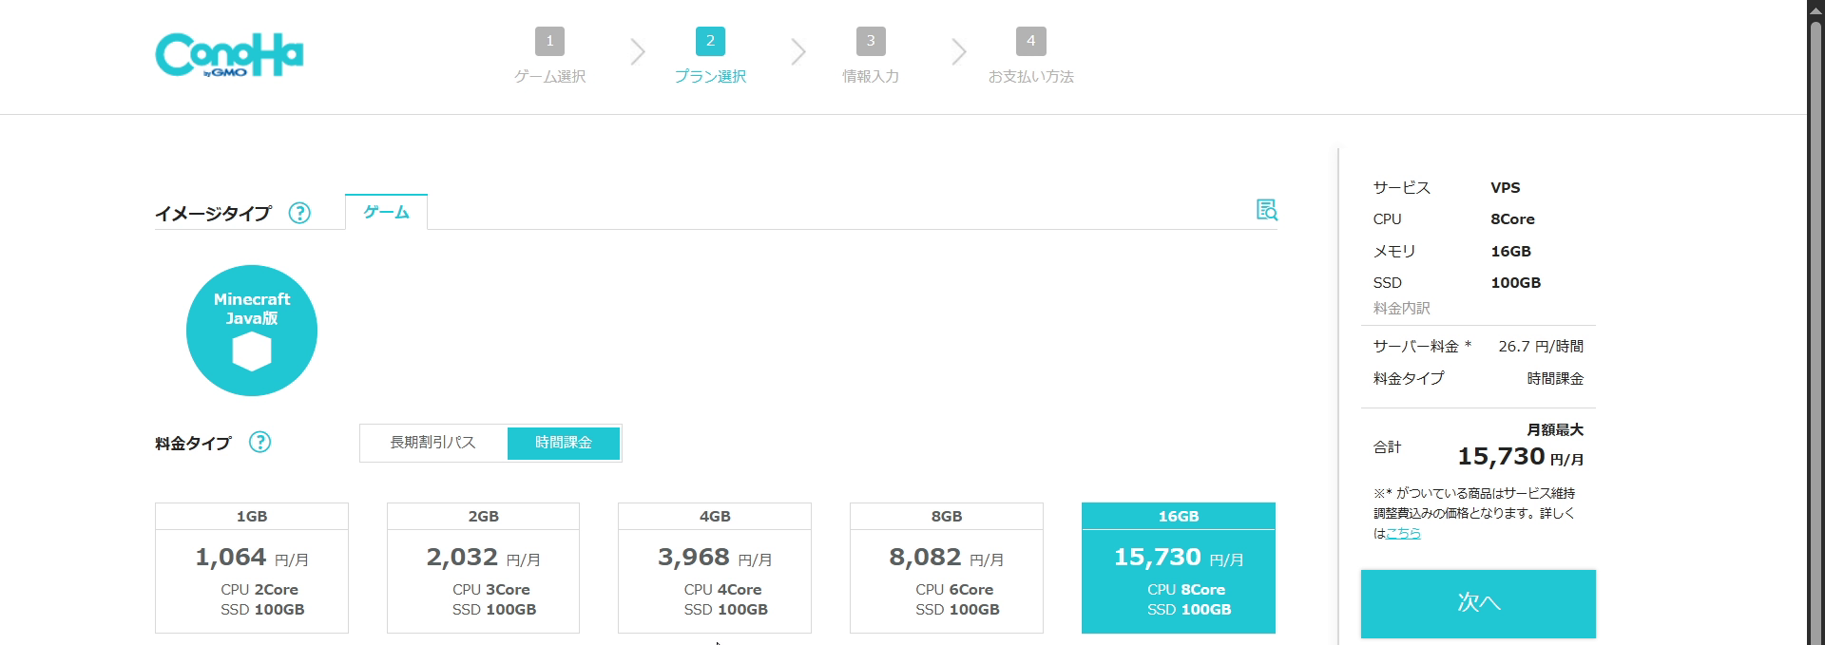
Task: Open the ゲーム image type tab
Action: point(386,212)
